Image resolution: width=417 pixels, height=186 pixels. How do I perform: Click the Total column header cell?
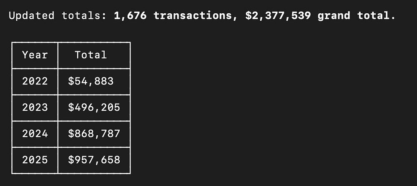click(x=94, y=55)
